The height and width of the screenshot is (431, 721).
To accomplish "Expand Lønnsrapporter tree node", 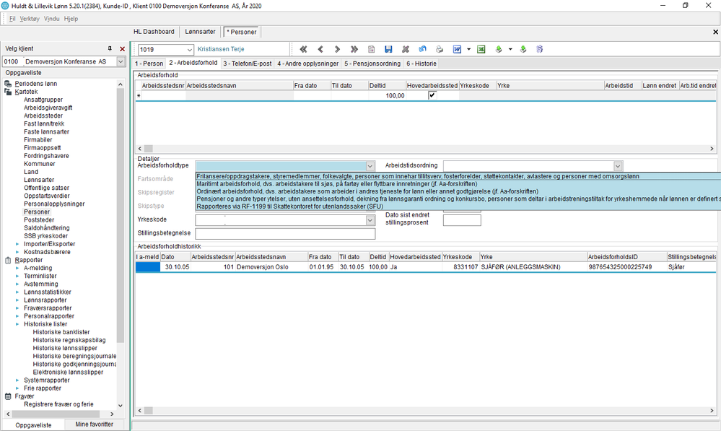I will pyautogui.click(x=17, y=300).
